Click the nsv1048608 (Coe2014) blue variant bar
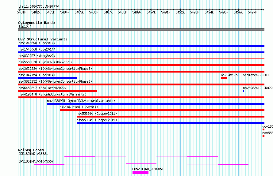 click(141, 46)
